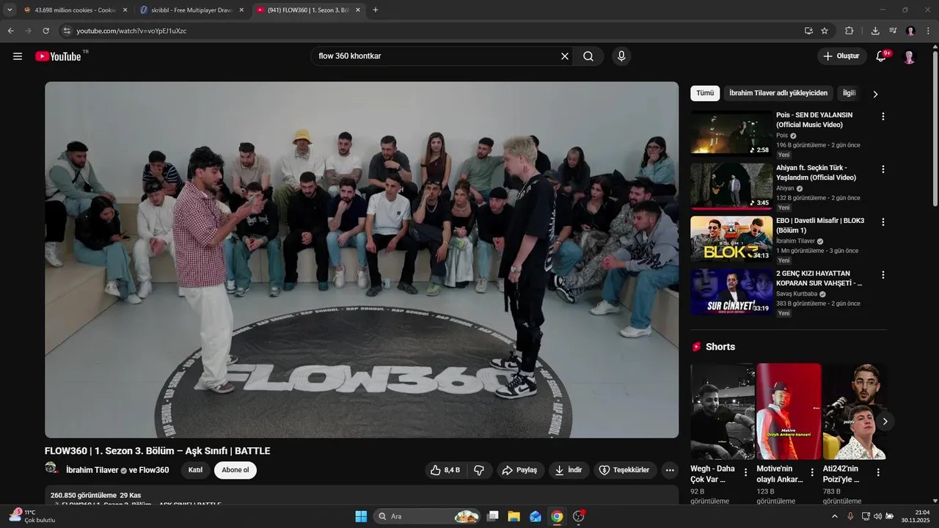Open EBO BLOK3 video thumbnail

pyautogui.click(x=731, y=239)
